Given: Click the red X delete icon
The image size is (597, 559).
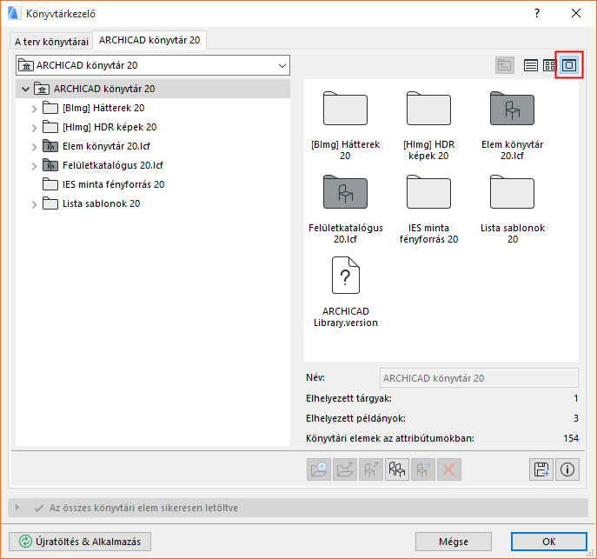Looking at the screenshot, I should [449, 469].
